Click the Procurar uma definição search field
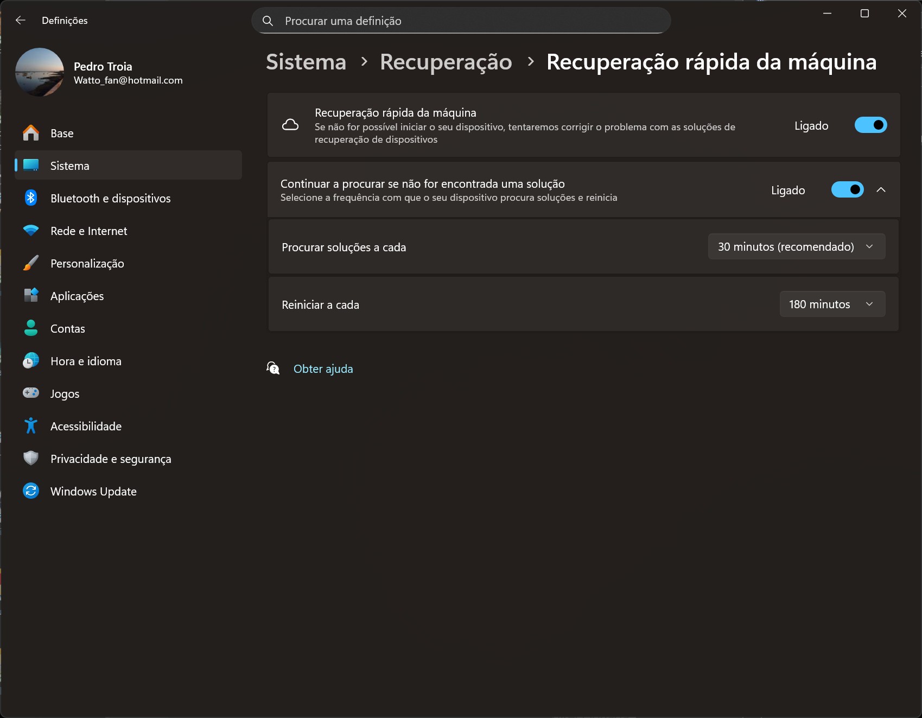 (461, 21)
